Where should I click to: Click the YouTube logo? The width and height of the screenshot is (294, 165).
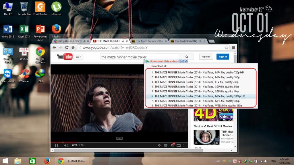pyautogui.click(x=65, y=57)
